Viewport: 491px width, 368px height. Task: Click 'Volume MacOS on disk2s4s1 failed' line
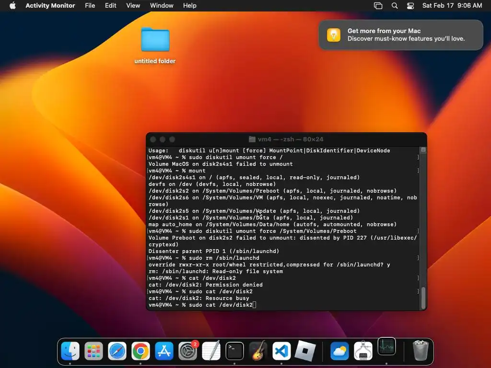221,164
